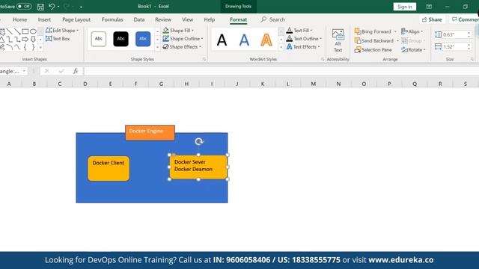Screen dimensions: 479x269
Task: Apply black filled Abc shape style
Action: [x=120, y=39]
